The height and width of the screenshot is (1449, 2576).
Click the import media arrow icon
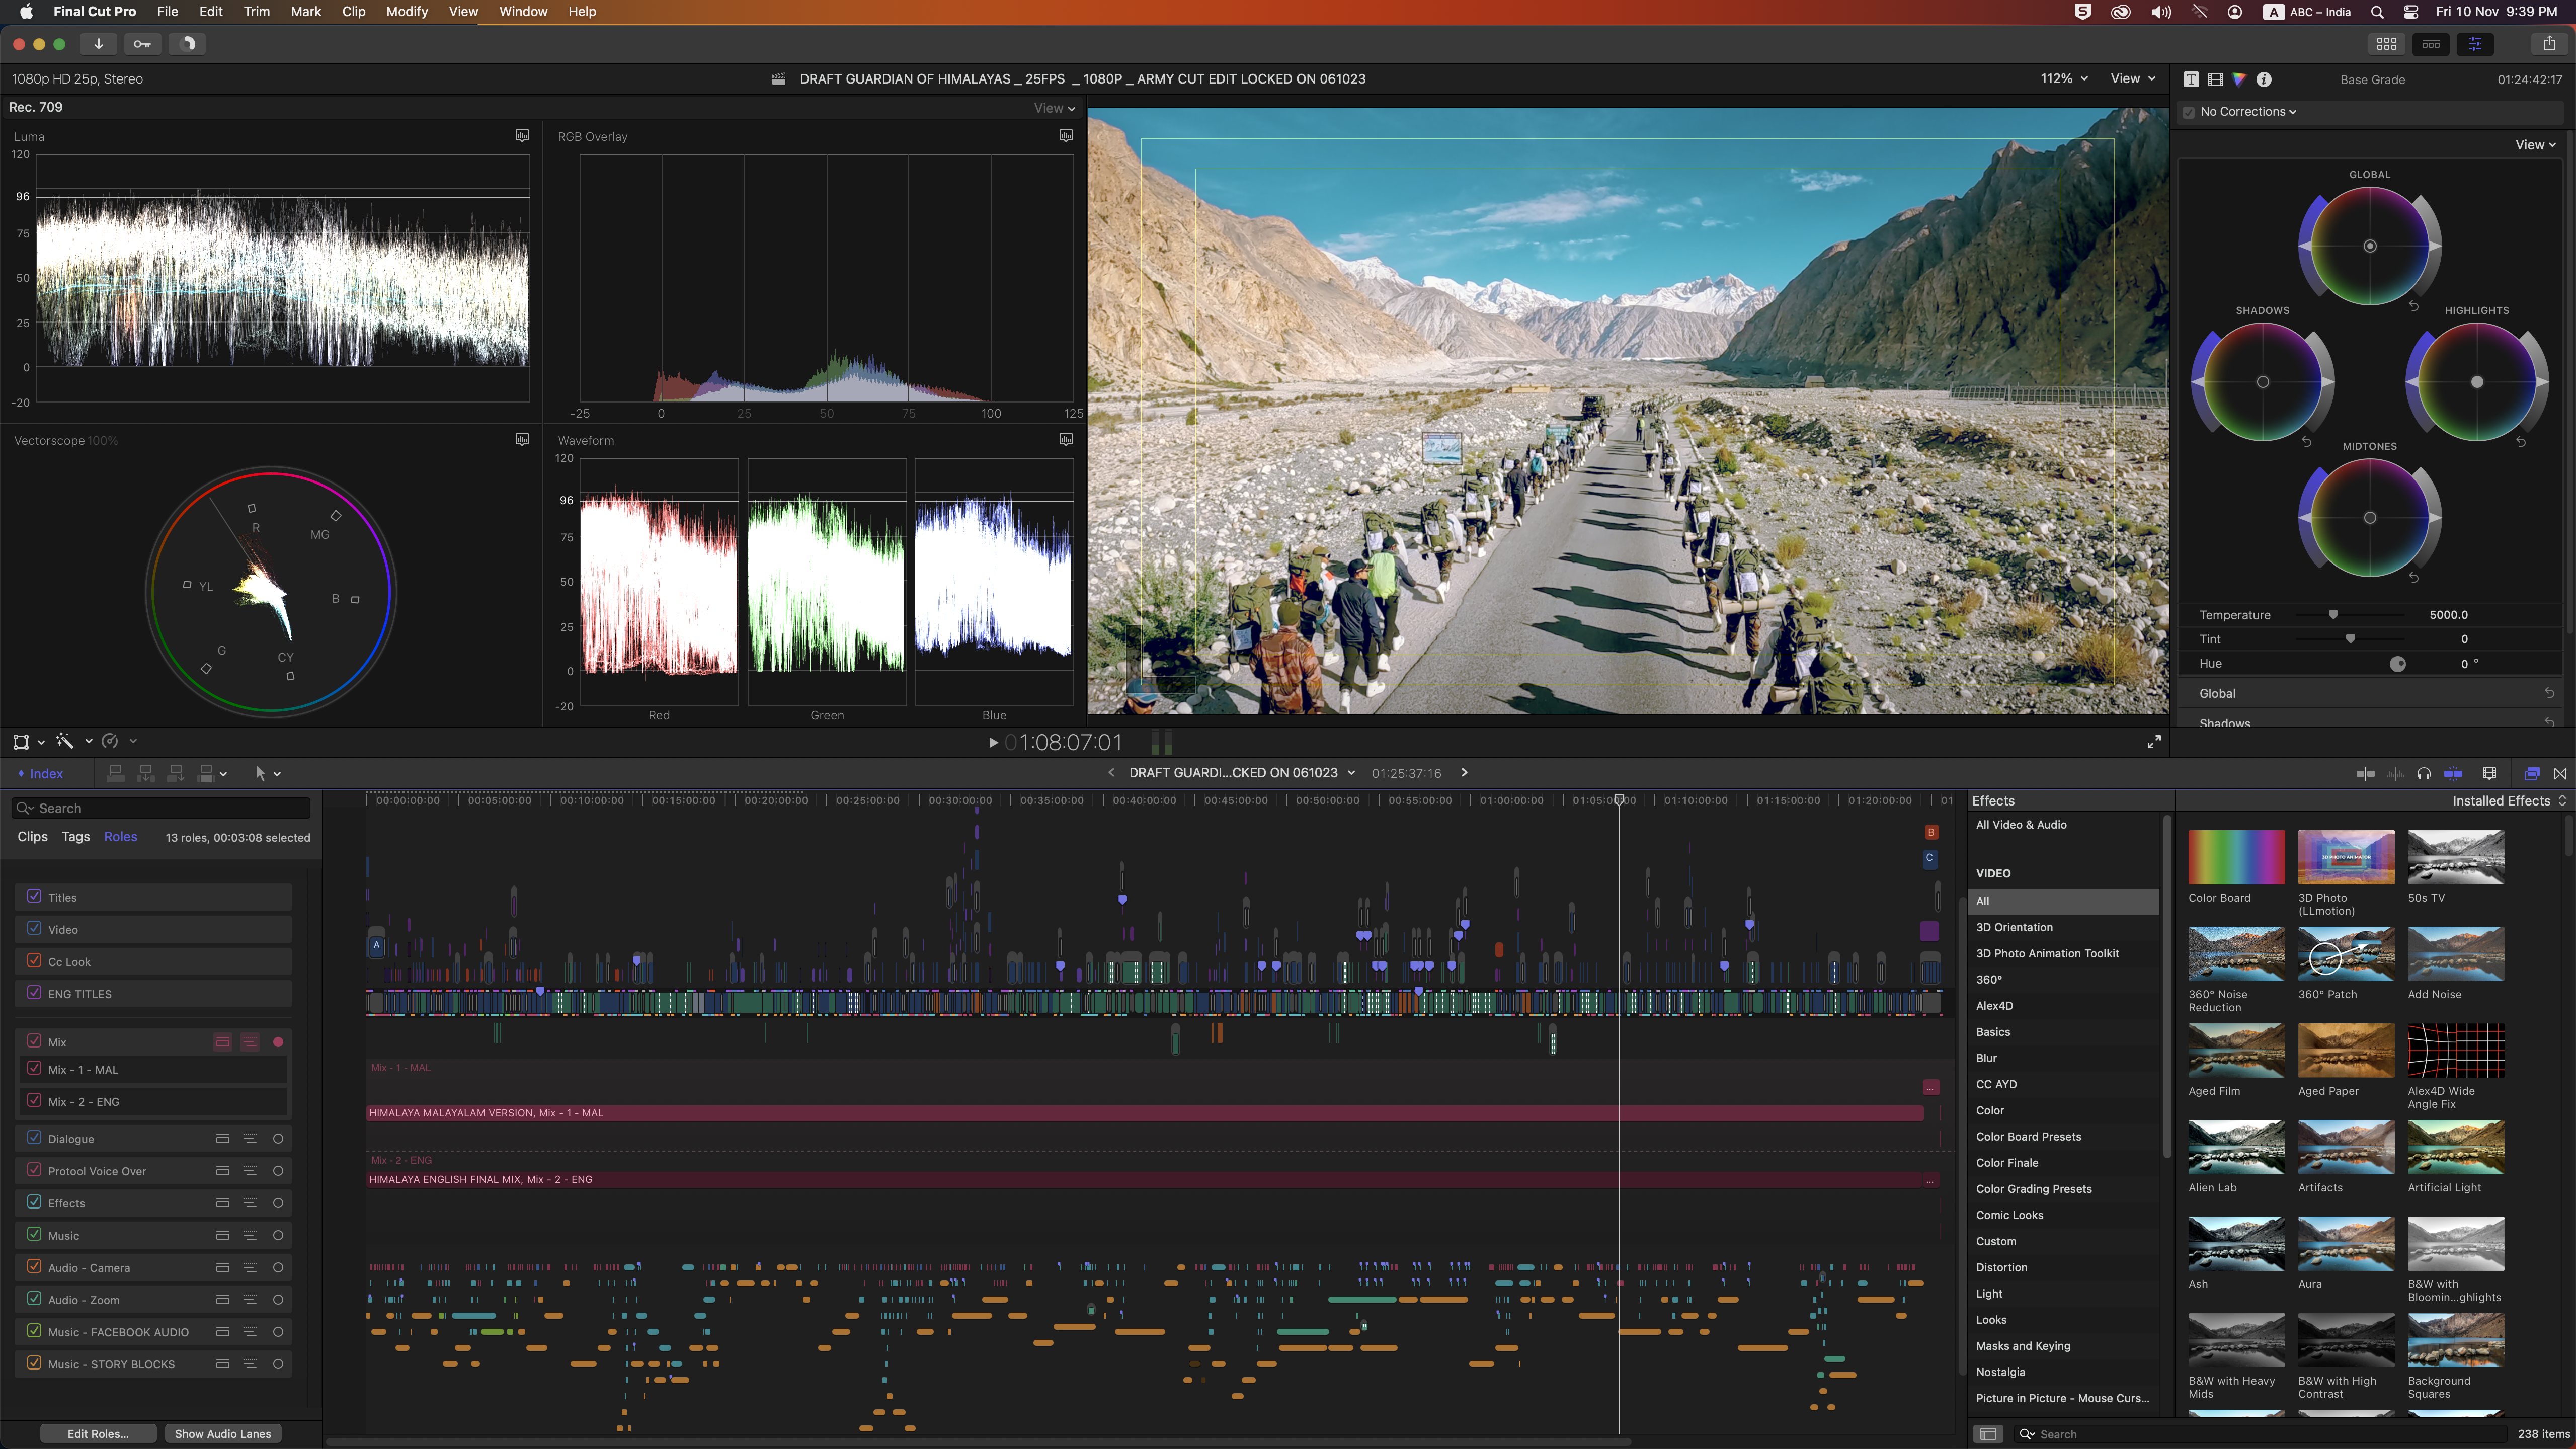coord(98,44)
